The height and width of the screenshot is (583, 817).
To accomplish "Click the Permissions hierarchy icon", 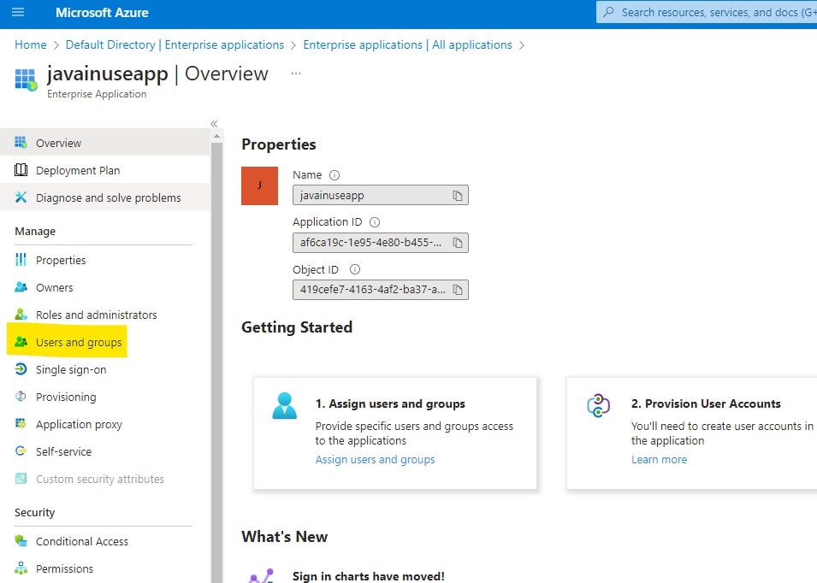I will (x=21, y=568).
